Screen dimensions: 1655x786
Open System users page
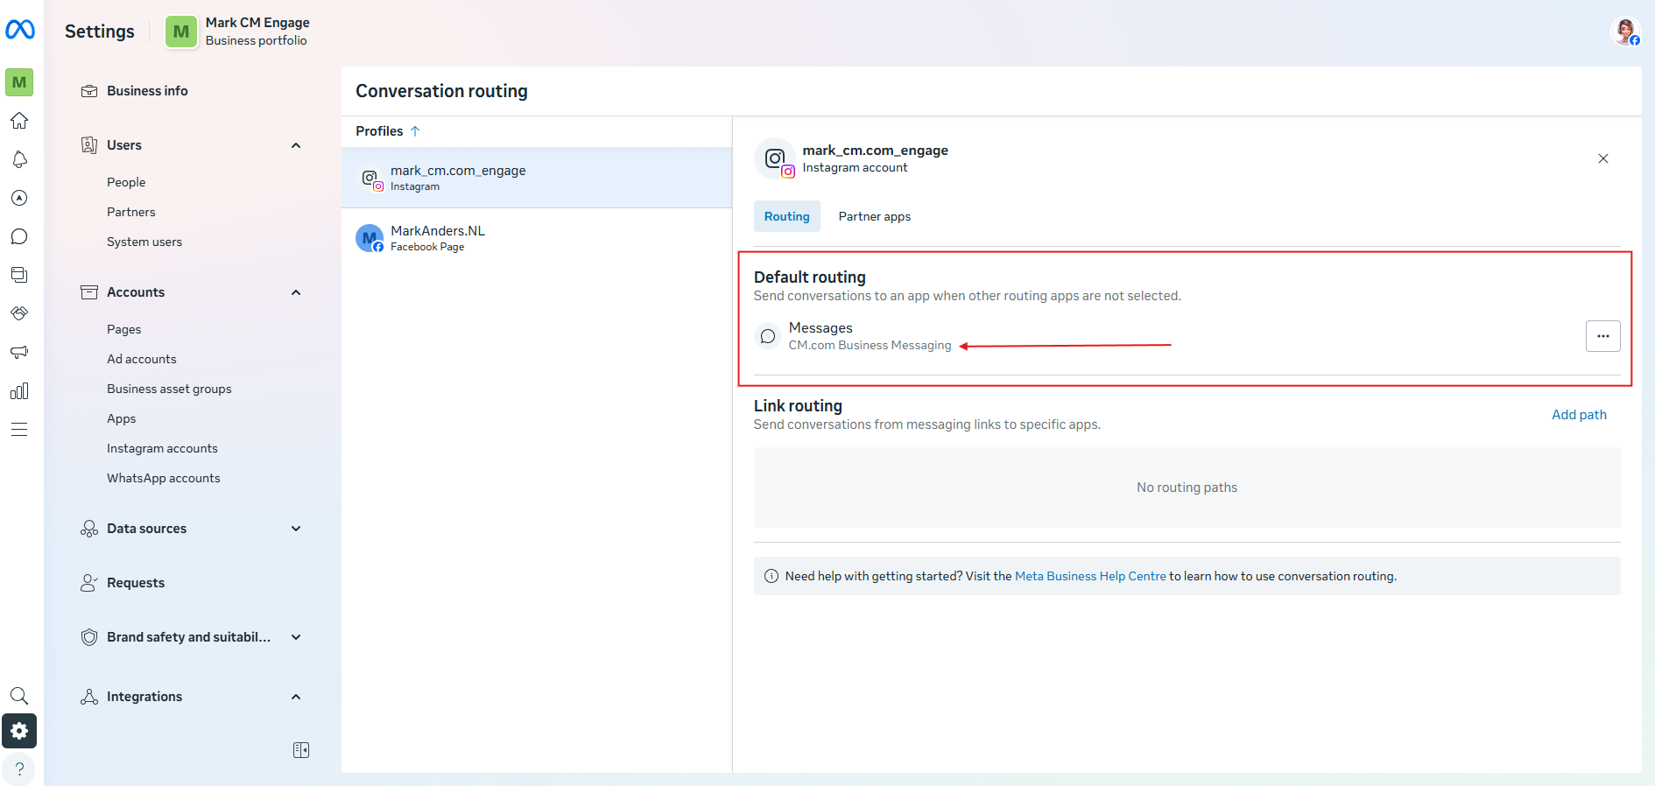tap(144, 242)
